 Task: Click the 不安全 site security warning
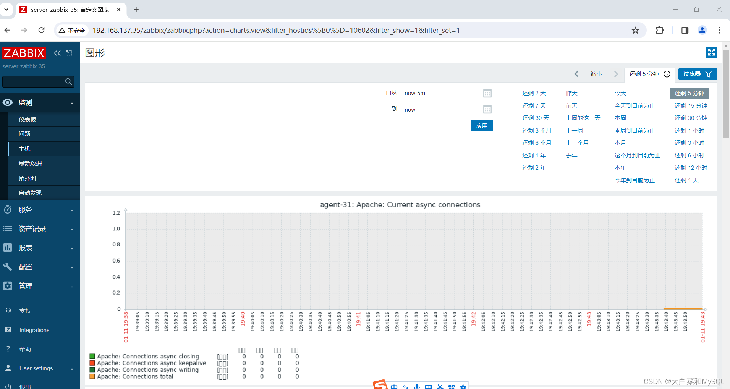point(72,31)
